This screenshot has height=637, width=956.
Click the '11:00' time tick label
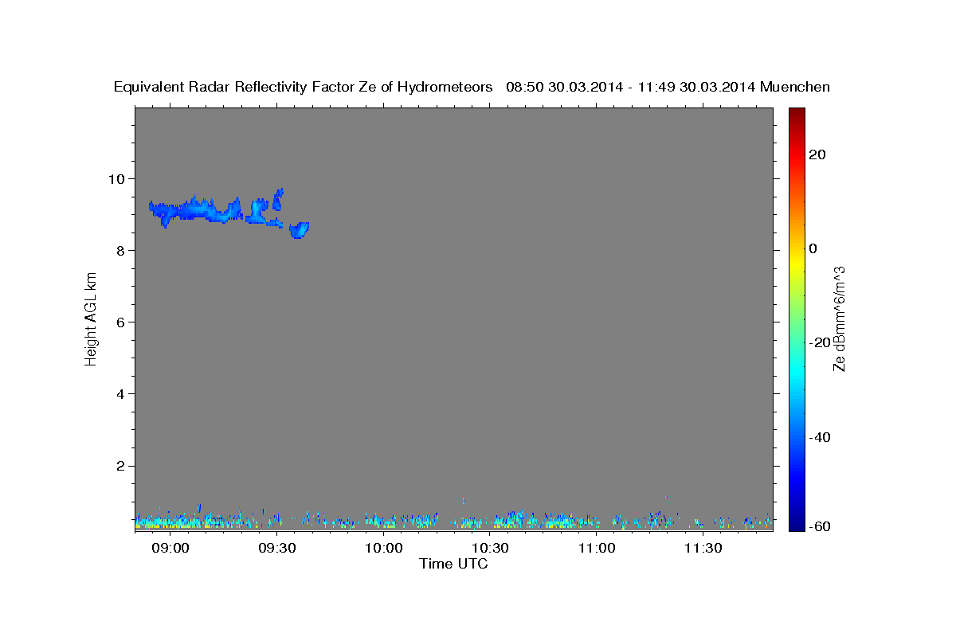point(596,549)
